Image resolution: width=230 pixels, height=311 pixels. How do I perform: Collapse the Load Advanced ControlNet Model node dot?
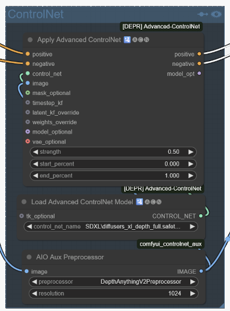pyautogui.click(x=24, y=202)
